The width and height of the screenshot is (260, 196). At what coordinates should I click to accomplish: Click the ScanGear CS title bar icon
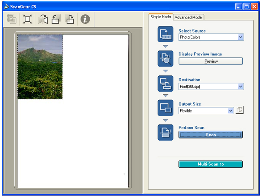point(6,6)
